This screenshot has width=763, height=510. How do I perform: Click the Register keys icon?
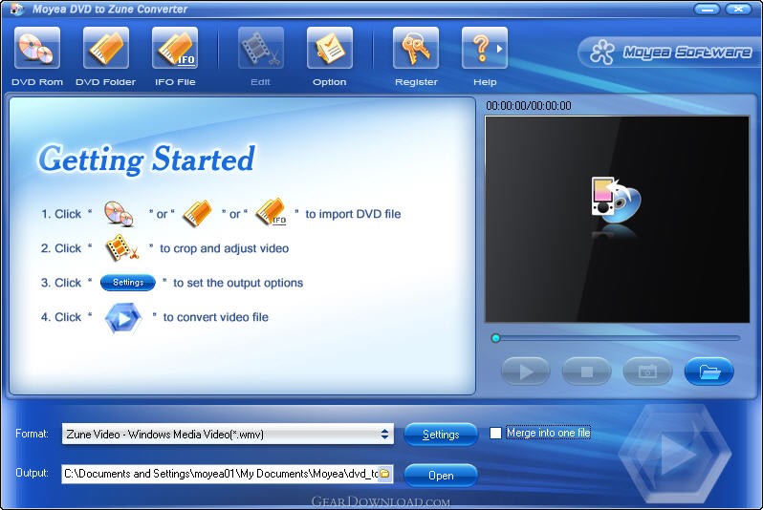(x=416, y=48)
